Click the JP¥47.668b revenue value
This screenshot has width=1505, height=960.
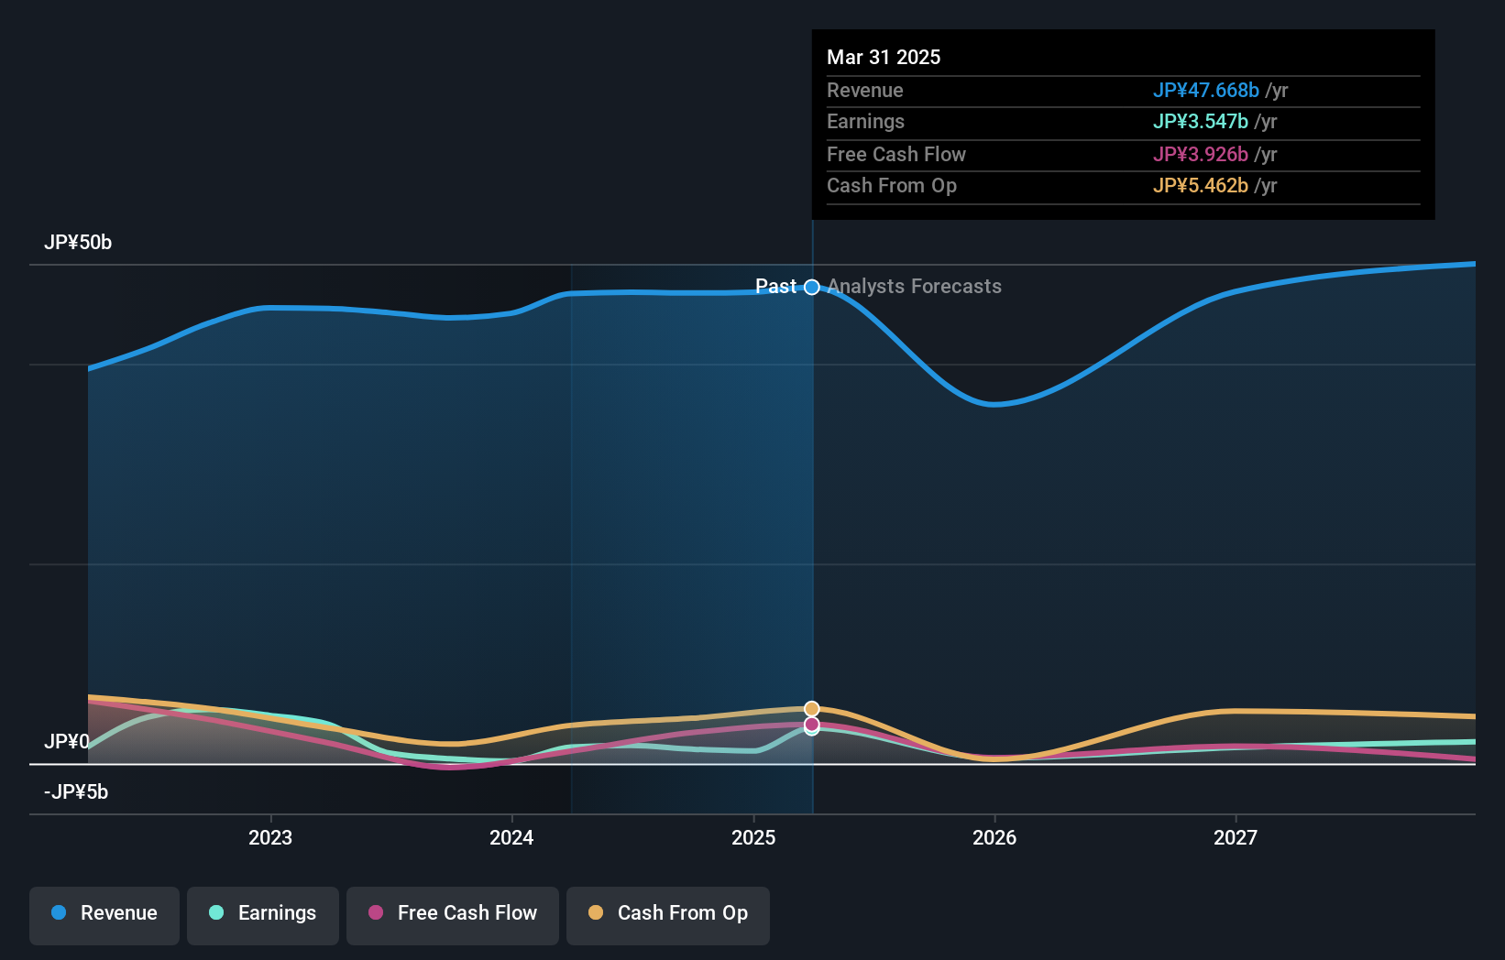[x=1206, y=91]
